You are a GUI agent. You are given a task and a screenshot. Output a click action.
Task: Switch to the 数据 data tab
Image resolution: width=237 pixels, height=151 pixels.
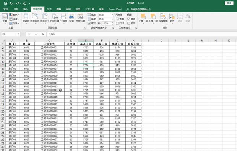(x=59, y=9)
